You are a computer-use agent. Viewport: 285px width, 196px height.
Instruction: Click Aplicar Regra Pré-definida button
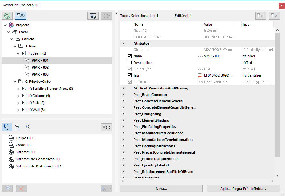coord(243,189)
